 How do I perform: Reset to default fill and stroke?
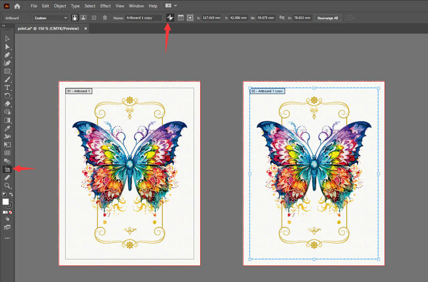pyautogui.click(x=4, y=194)
